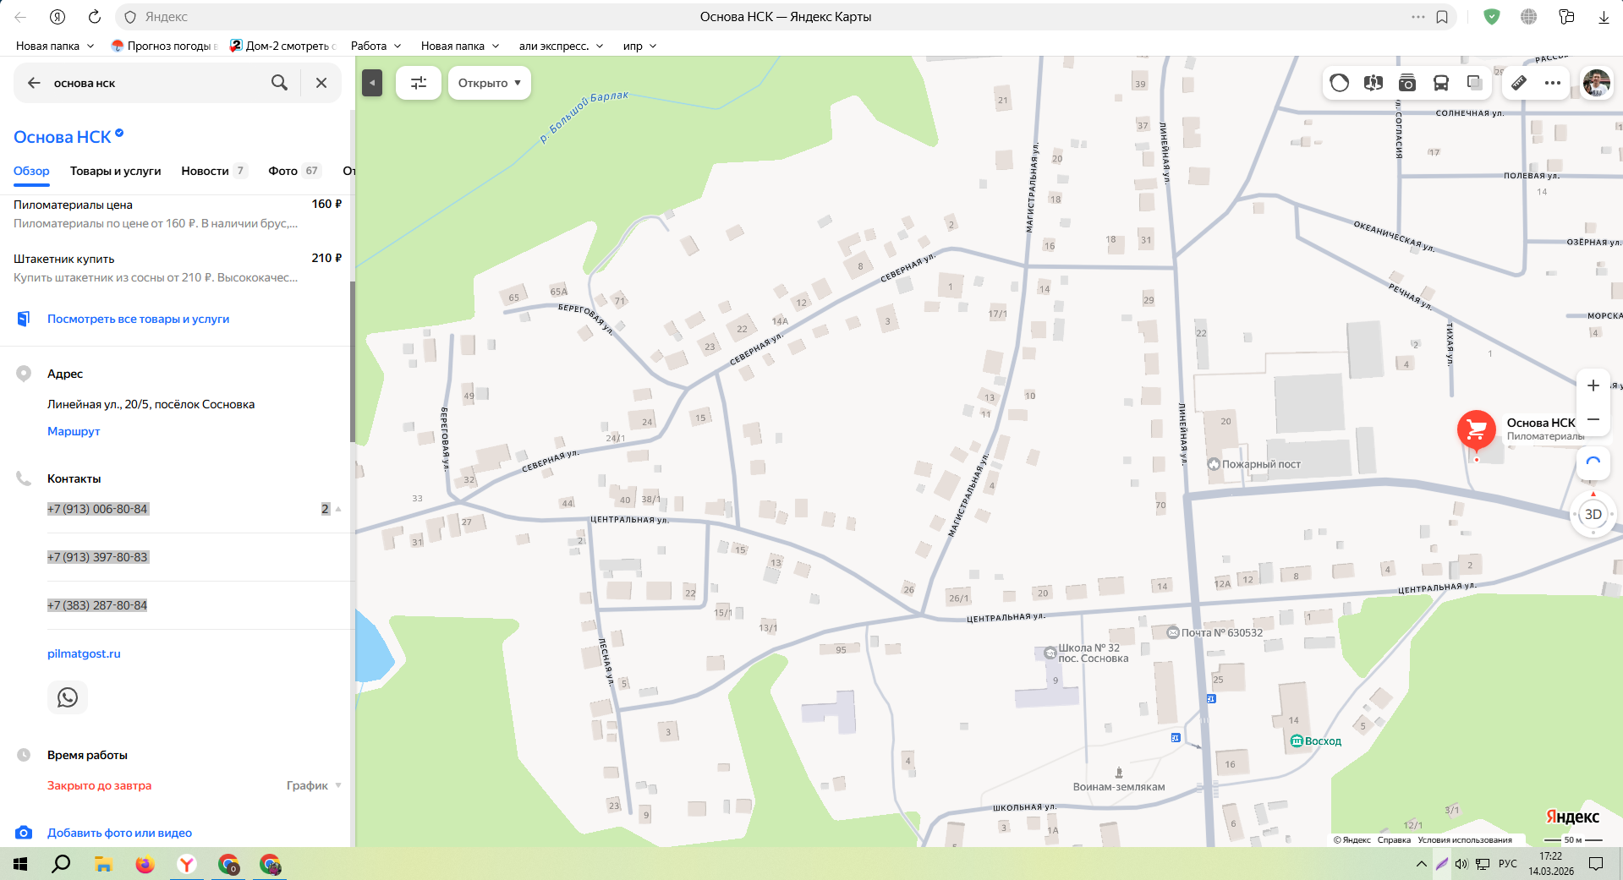Click Добавить фото или видео
The height and width of the screenshot is (880, 1623).
[x=119, y=833]
